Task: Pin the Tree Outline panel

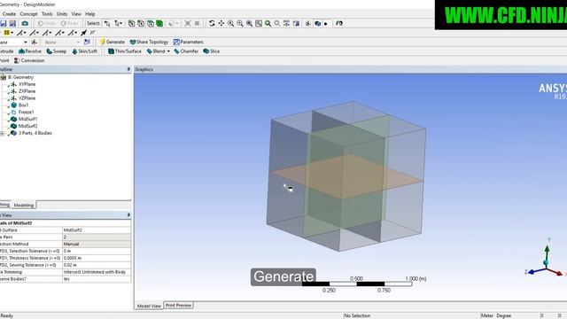Action: [128, 69]
